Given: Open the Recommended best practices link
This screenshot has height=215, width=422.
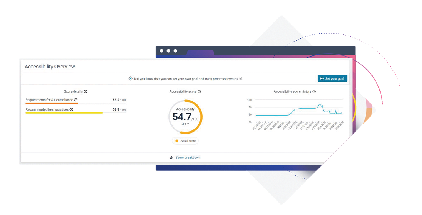Looking at the screenshot, I should click(x=47, y=109).
